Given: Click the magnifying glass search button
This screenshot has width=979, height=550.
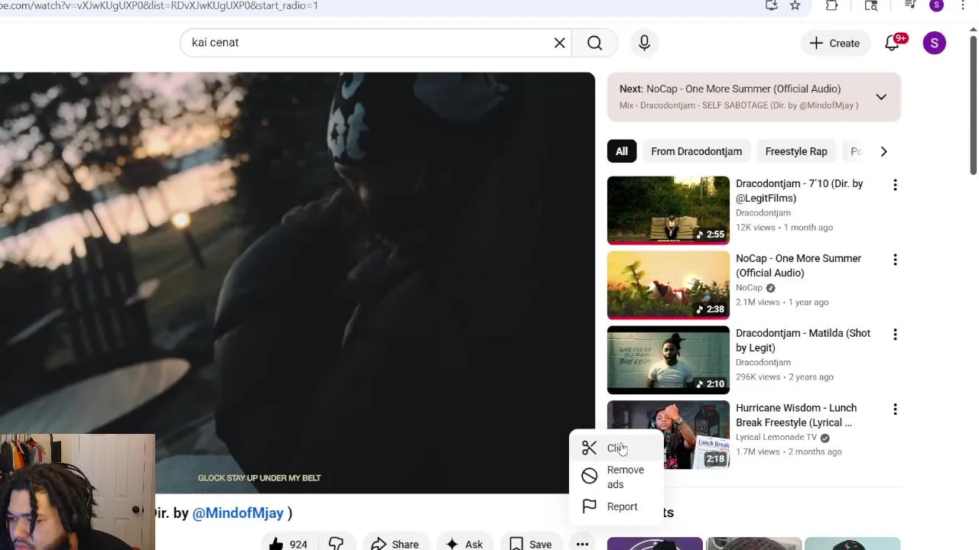Looking at the screenshot, I should click(594, 43).
